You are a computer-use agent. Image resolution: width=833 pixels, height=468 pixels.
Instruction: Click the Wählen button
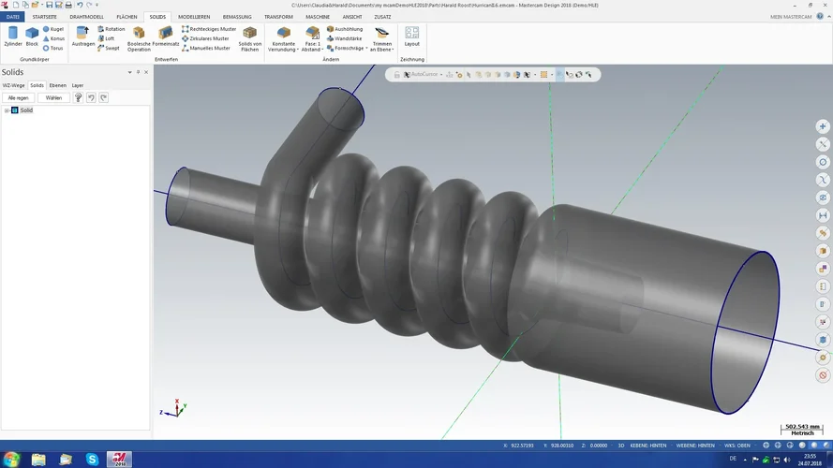[x=53, y=97]
